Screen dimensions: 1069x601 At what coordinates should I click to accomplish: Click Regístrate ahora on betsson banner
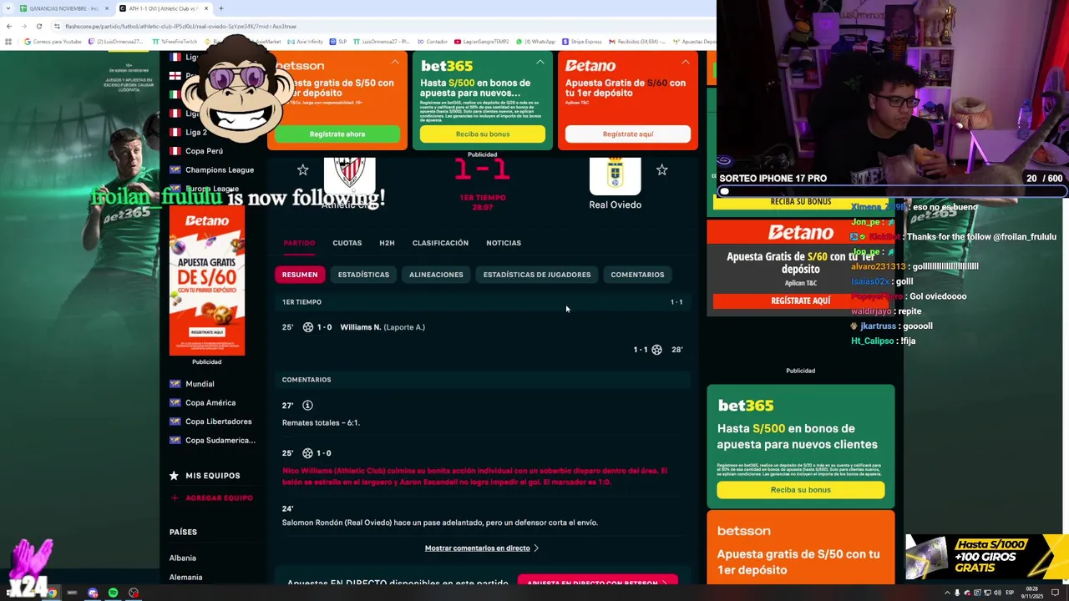(337, 134)
